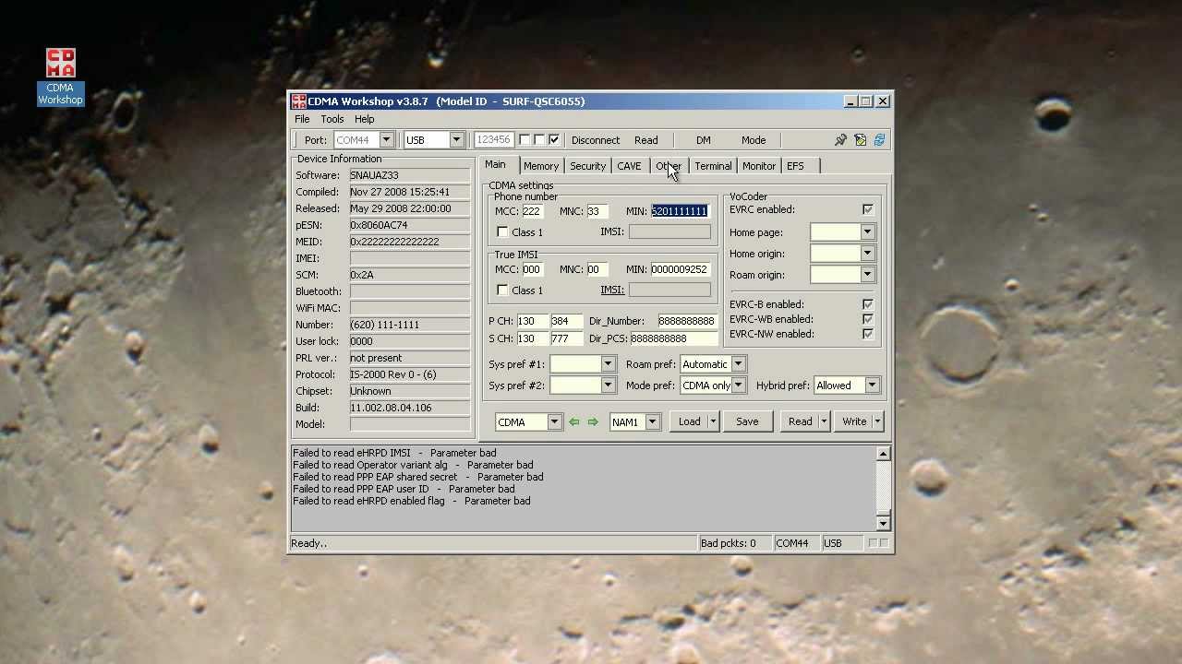Open the Home origin dropdown
Viewport: 1182px width, 664px height.
pyautogui.click(x=867, y=254)
